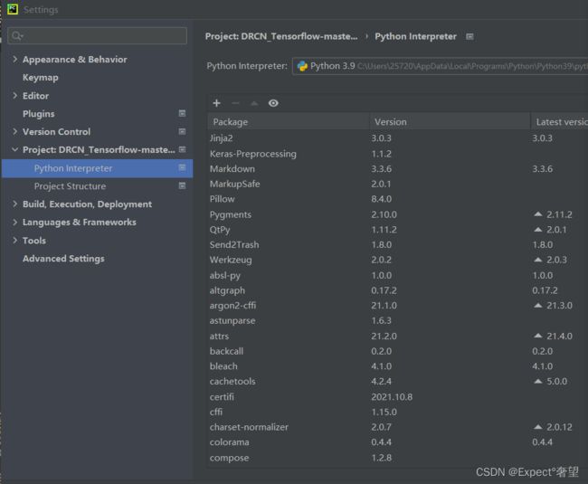This screenshot has height=484, width=588.
Task: Click the add package plus icon
Action: click(x=216, y=103)
